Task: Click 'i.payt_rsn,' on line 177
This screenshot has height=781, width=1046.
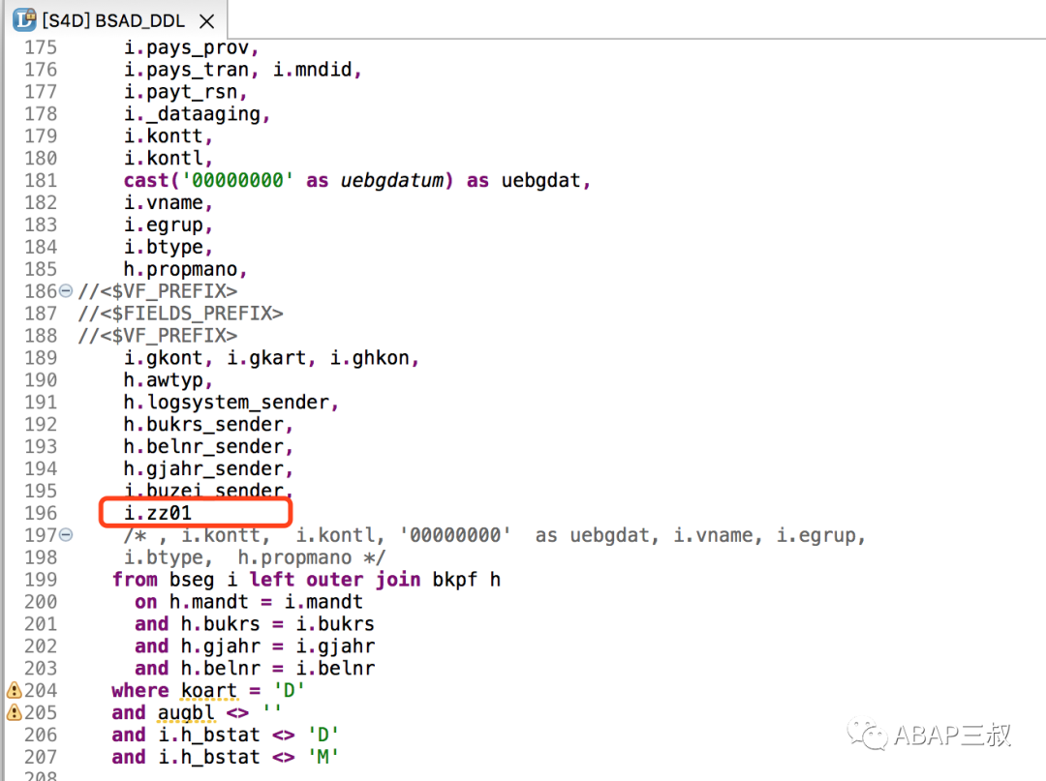Action: pos(185,92)
